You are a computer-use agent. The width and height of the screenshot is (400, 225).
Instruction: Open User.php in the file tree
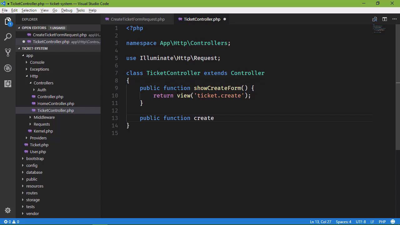click(x=38, y=152)
